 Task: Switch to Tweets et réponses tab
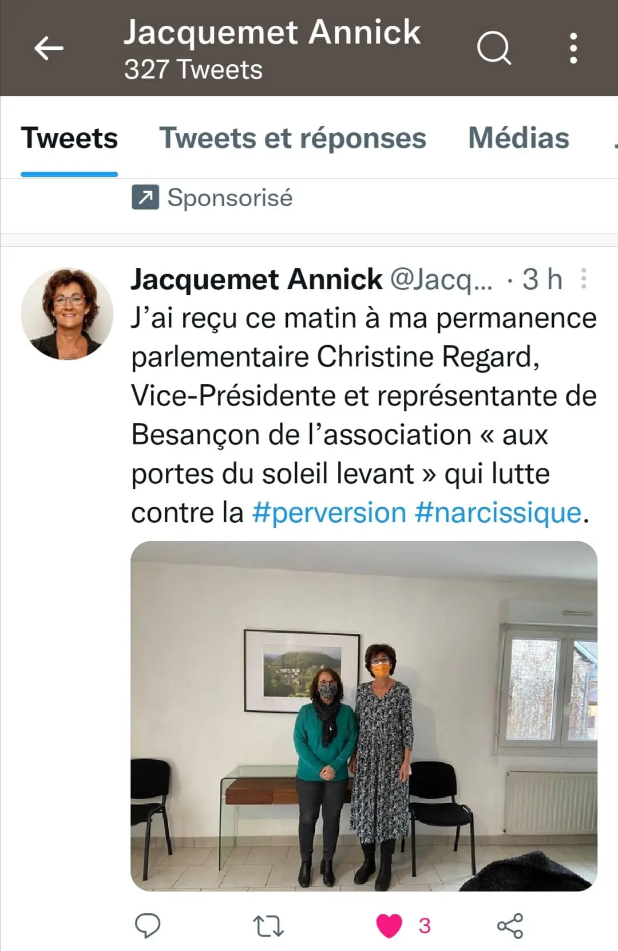pos(292,138)
